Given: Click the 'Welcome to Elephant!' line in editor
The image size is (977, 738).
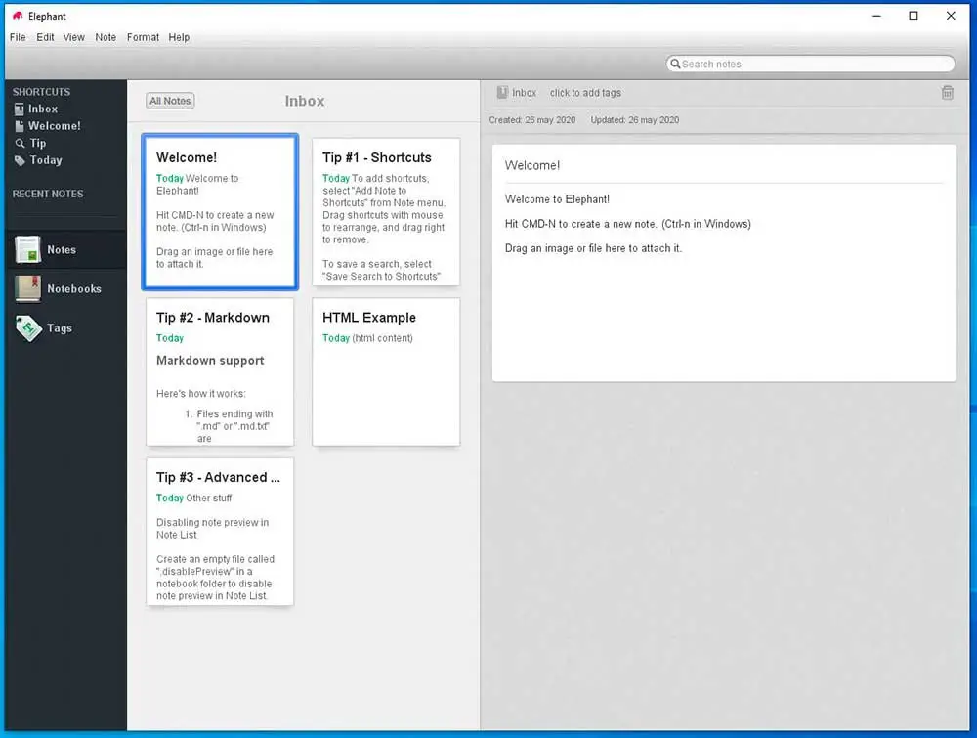Looking at the screenshot, I should point(557,199).
